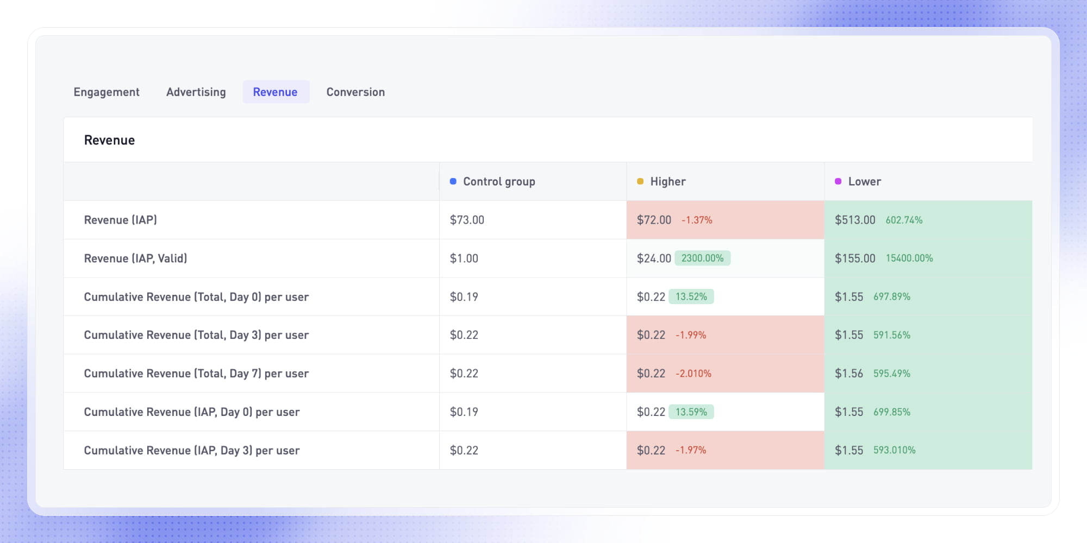Viewport: 1087px width, 543px height.
Task: Open the Advertising tab
Action: [196, 92]
